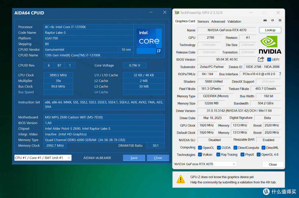The width and height of the screenshot is (299, 198).
Task: Click the NVIDIA logo in GPU-Z
Action: coord(270,45)
